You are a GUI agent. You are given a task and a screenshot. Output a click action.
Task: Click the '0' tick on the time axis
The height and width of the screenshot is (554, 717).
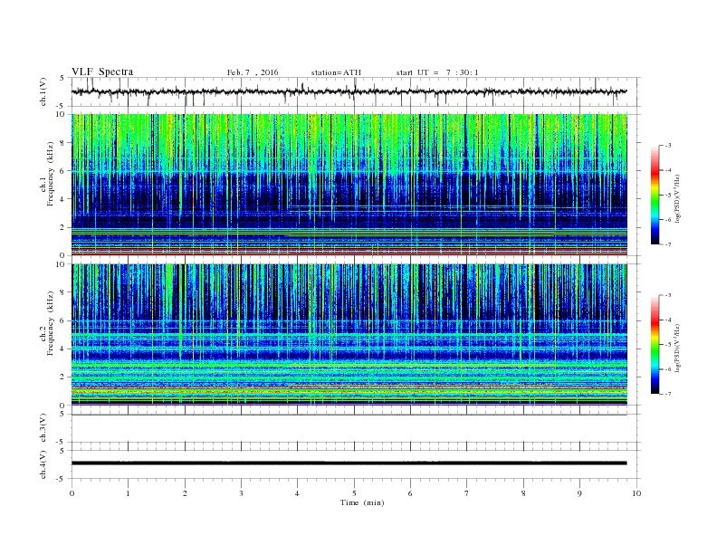pyautogui.click(x=72, y=493)
